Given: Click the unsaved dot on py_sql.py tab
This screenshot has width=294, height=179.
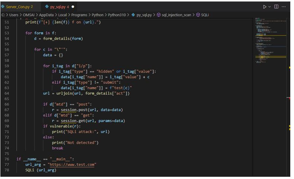Looking at the screenshot, I should click(x=73, y=7).
